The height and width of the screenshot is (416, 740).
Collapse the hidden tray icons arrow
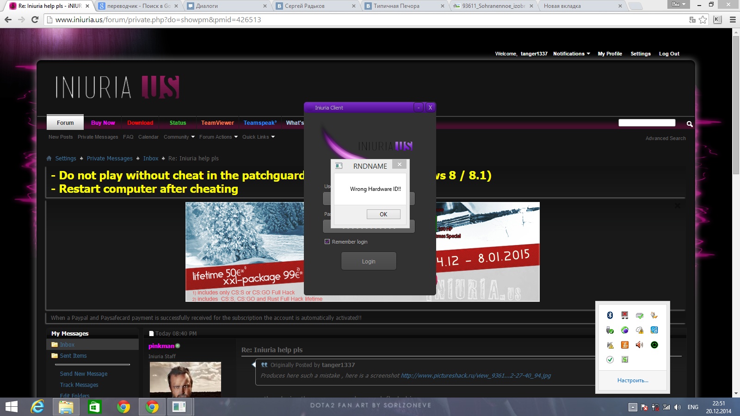tap(633, 407)
